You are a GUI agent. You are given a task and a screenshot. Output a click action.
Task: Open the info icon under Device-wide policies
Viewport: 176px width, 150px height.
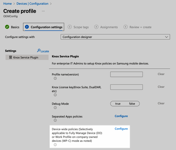tap(55, 145)
